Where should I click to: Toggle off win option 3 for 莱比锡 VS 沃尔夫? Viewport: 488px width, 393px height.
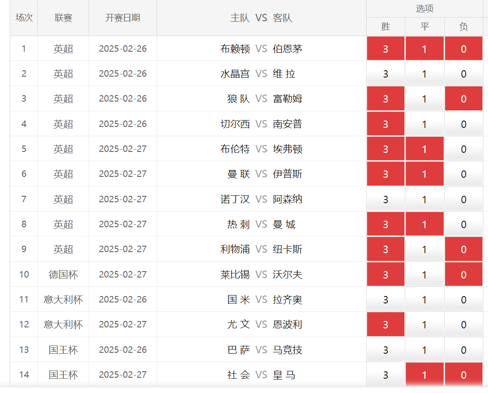pyautogui.click(x=386, y=274)
